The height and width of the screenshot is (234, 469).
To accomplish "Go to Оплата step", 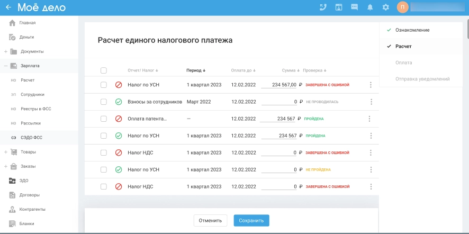I will [x=404, y=62].
